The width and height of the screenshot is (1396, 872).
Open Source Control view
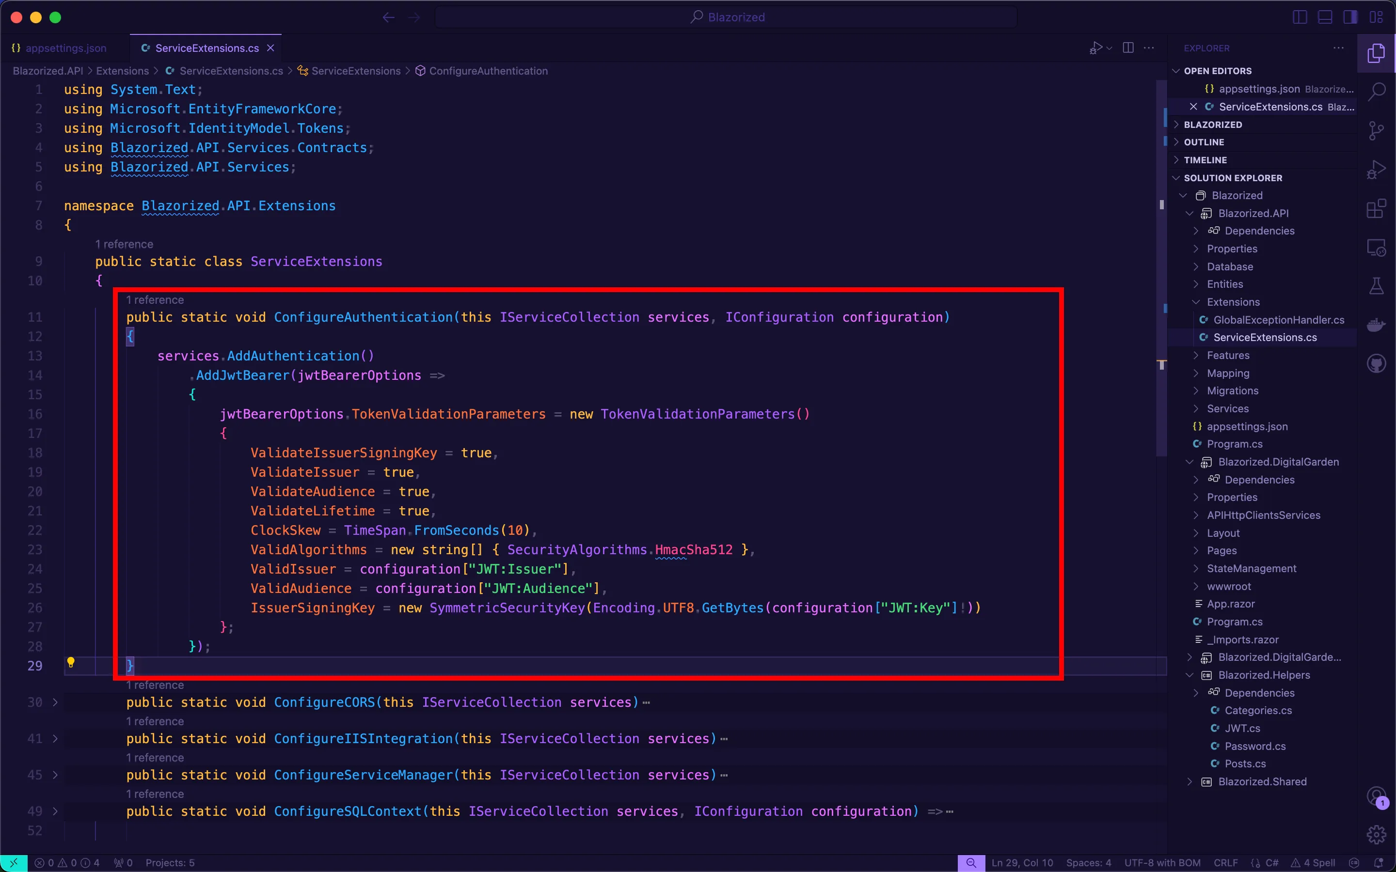(x=1376, y=131)
